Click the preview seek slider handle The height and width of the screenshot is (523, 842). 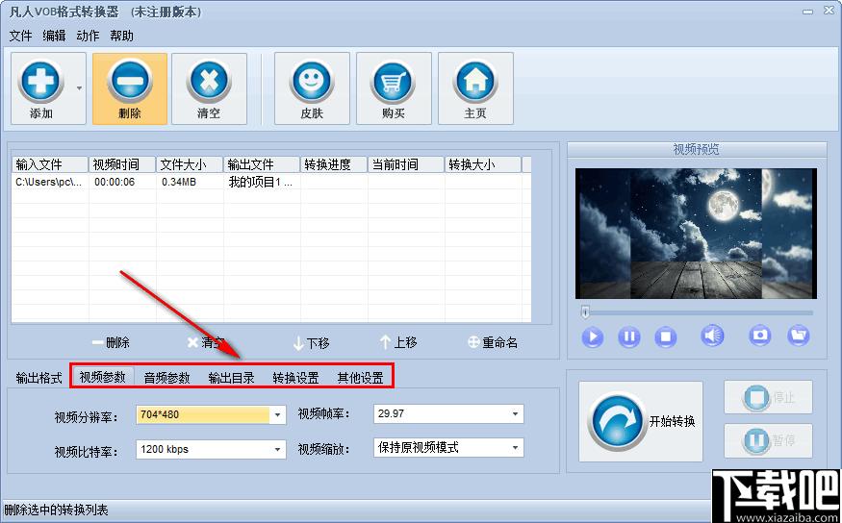(585, 312)
